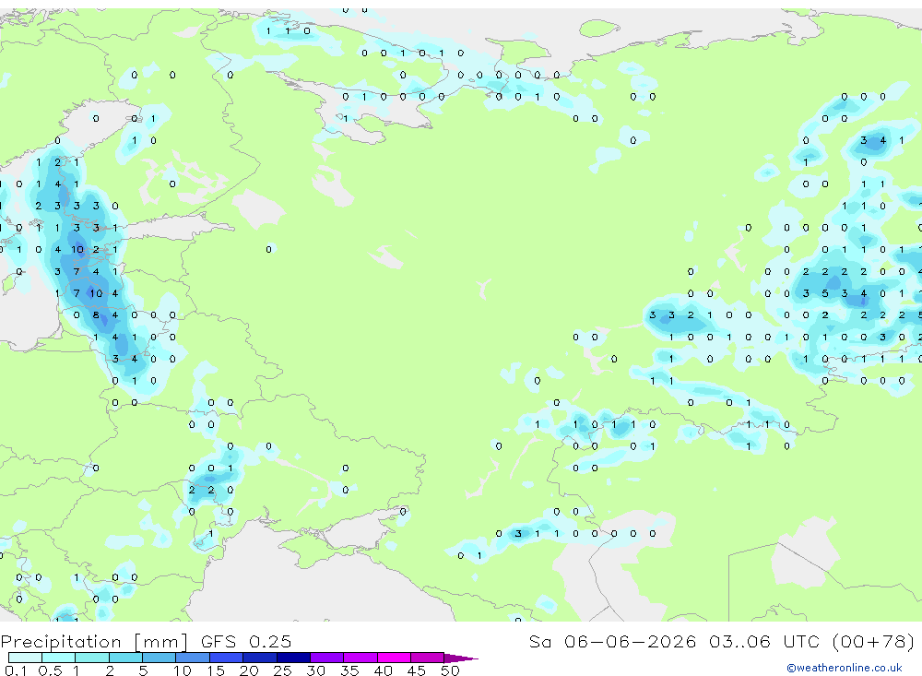922x676 pixels.
Task: Click the 1–2 mm legend color swatch
Action: pos(92,658)
